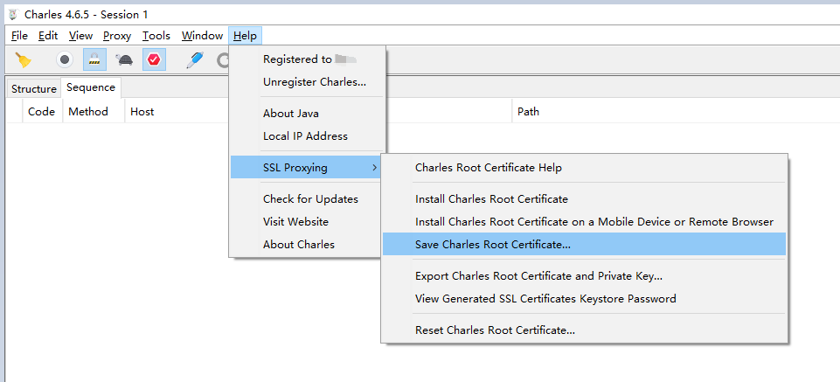Toggle the record button in toolbar
This screenshot has height=382, width=840.
[x=65, y=59]
